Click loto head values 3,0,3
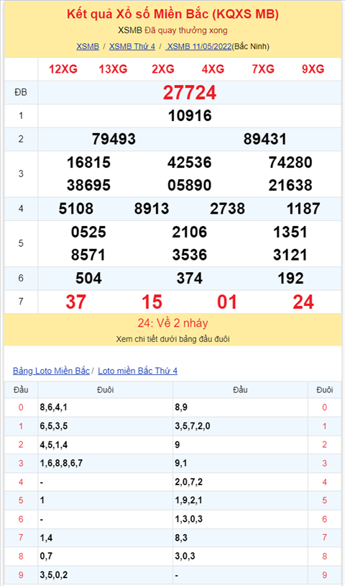This screenshot has width=345, height=586. [x=185, y=556]
